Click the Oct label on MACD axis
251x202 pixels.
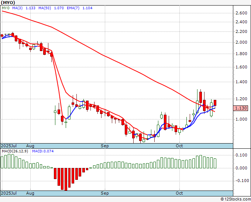pyautogui.click(x=179, y=193)
